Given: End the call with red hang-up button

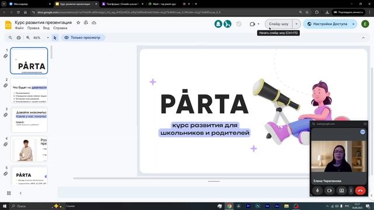Looking at the screenshot, I should click(360, 191).
